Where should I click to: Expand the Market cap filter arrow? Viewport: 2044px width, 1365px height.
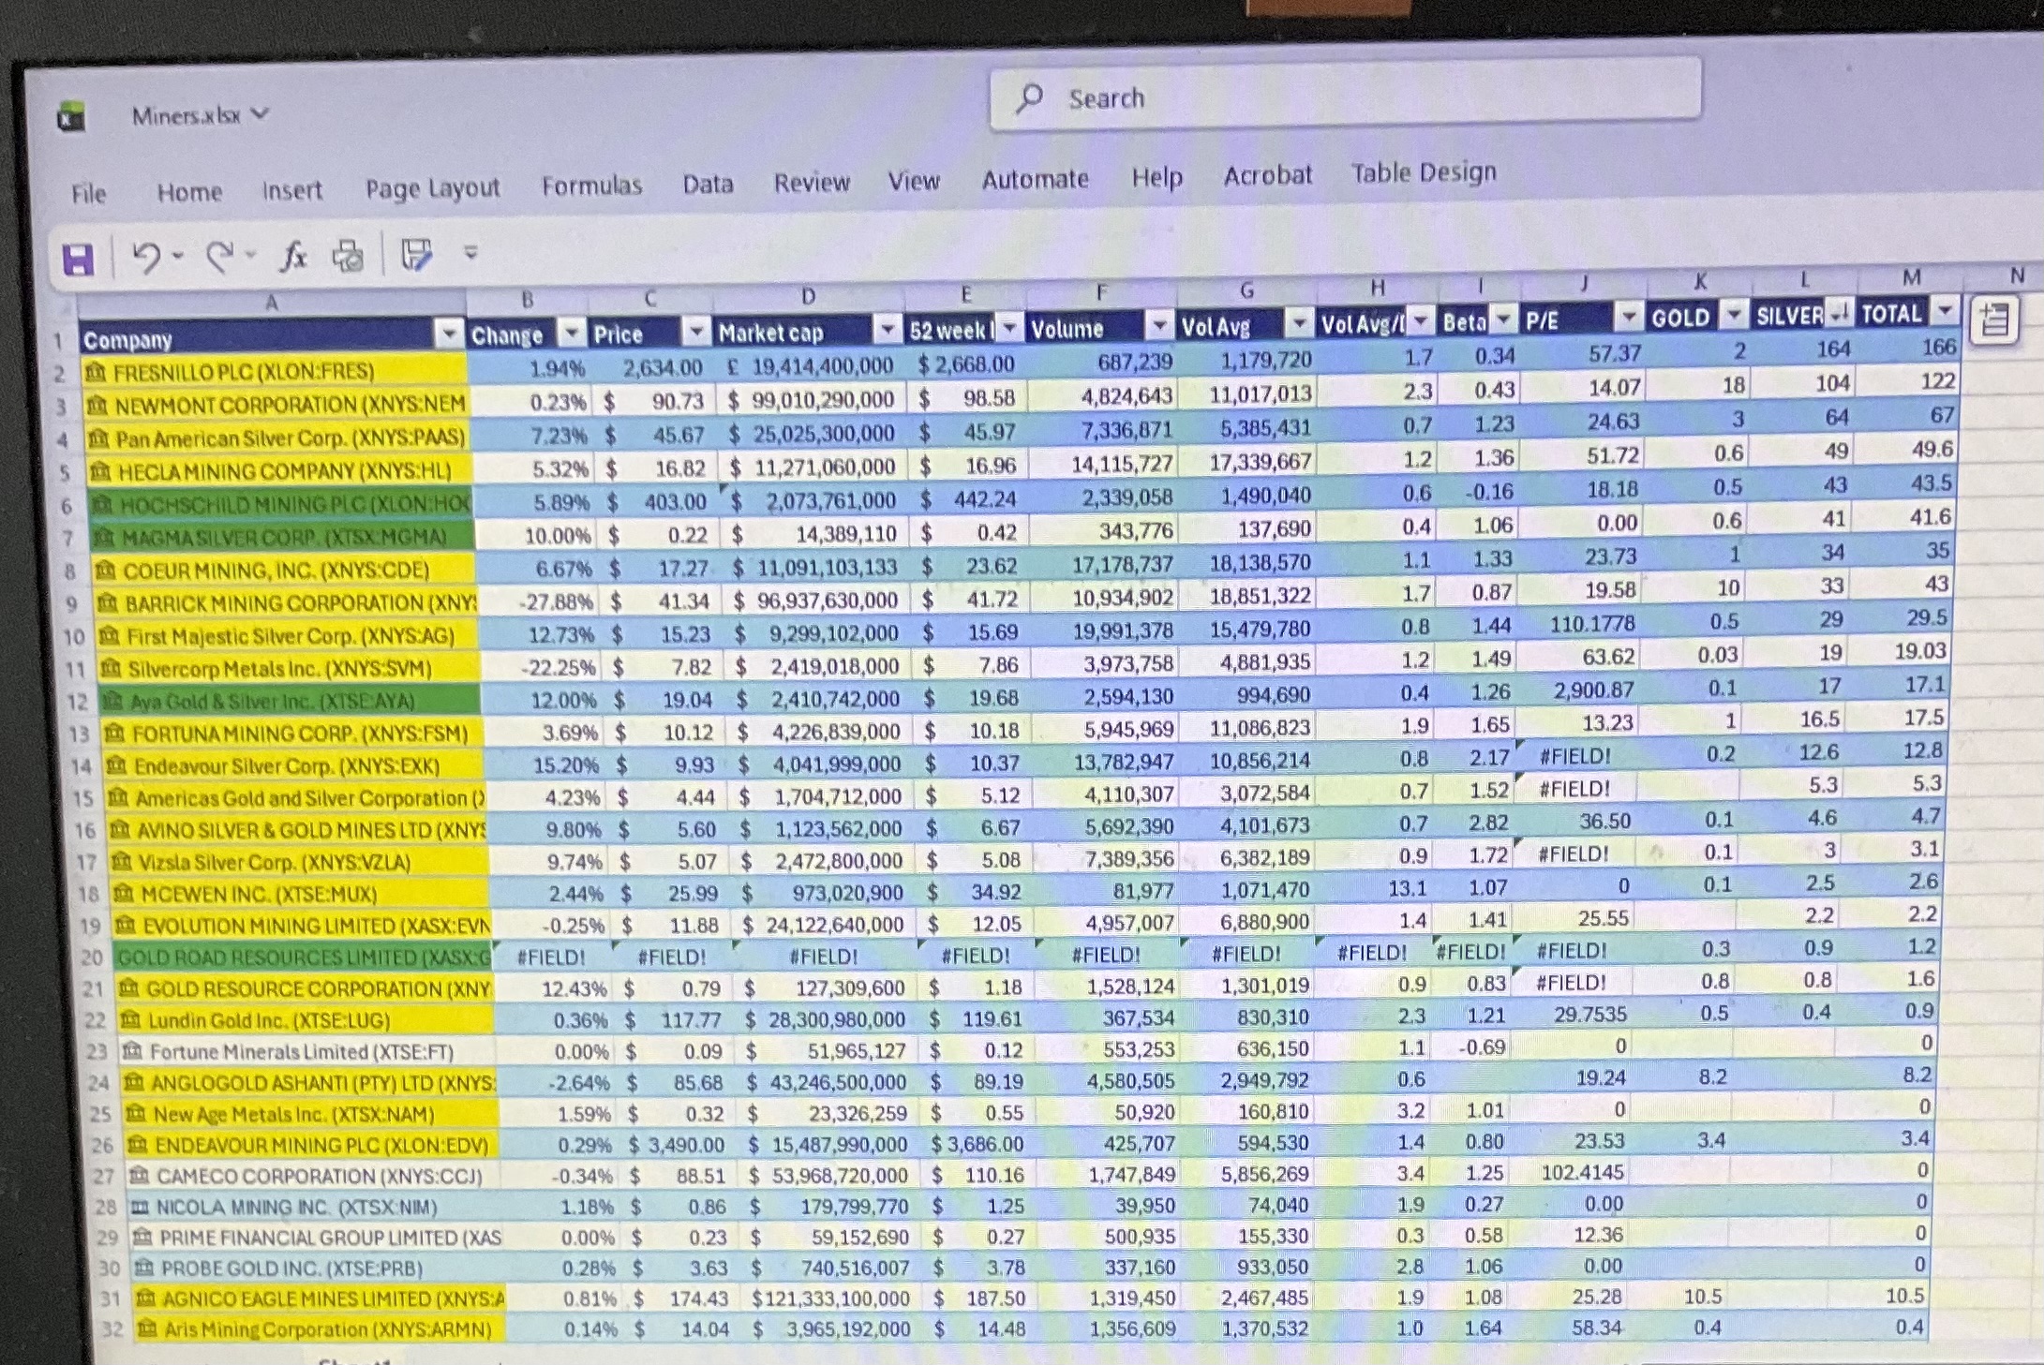point(887,329)
